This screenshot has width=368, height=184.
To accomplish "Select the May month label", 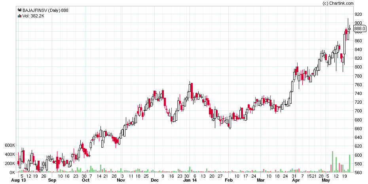I will (x=326, y=180).
